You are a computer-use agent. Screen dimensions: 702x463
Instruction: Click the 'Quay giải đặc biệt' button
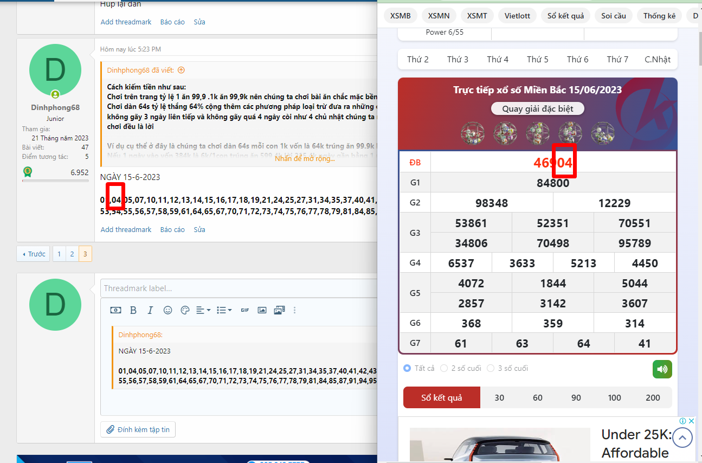click(x=538, y=108)
